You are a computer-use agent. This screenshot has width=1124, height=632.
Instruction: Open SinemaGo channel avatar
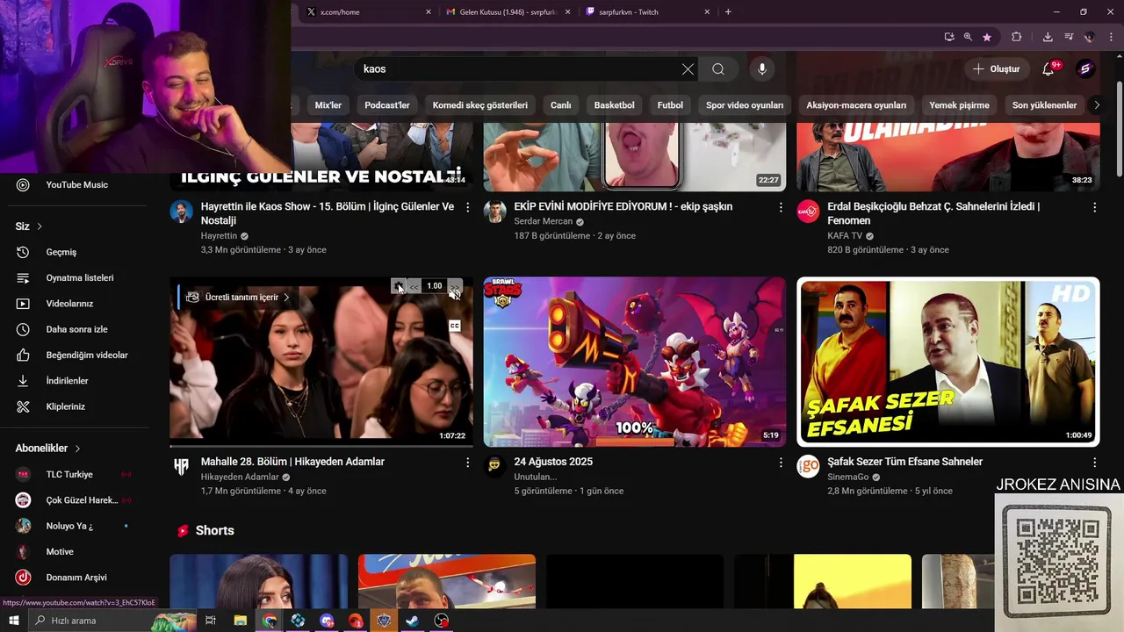tap(808, 466)
